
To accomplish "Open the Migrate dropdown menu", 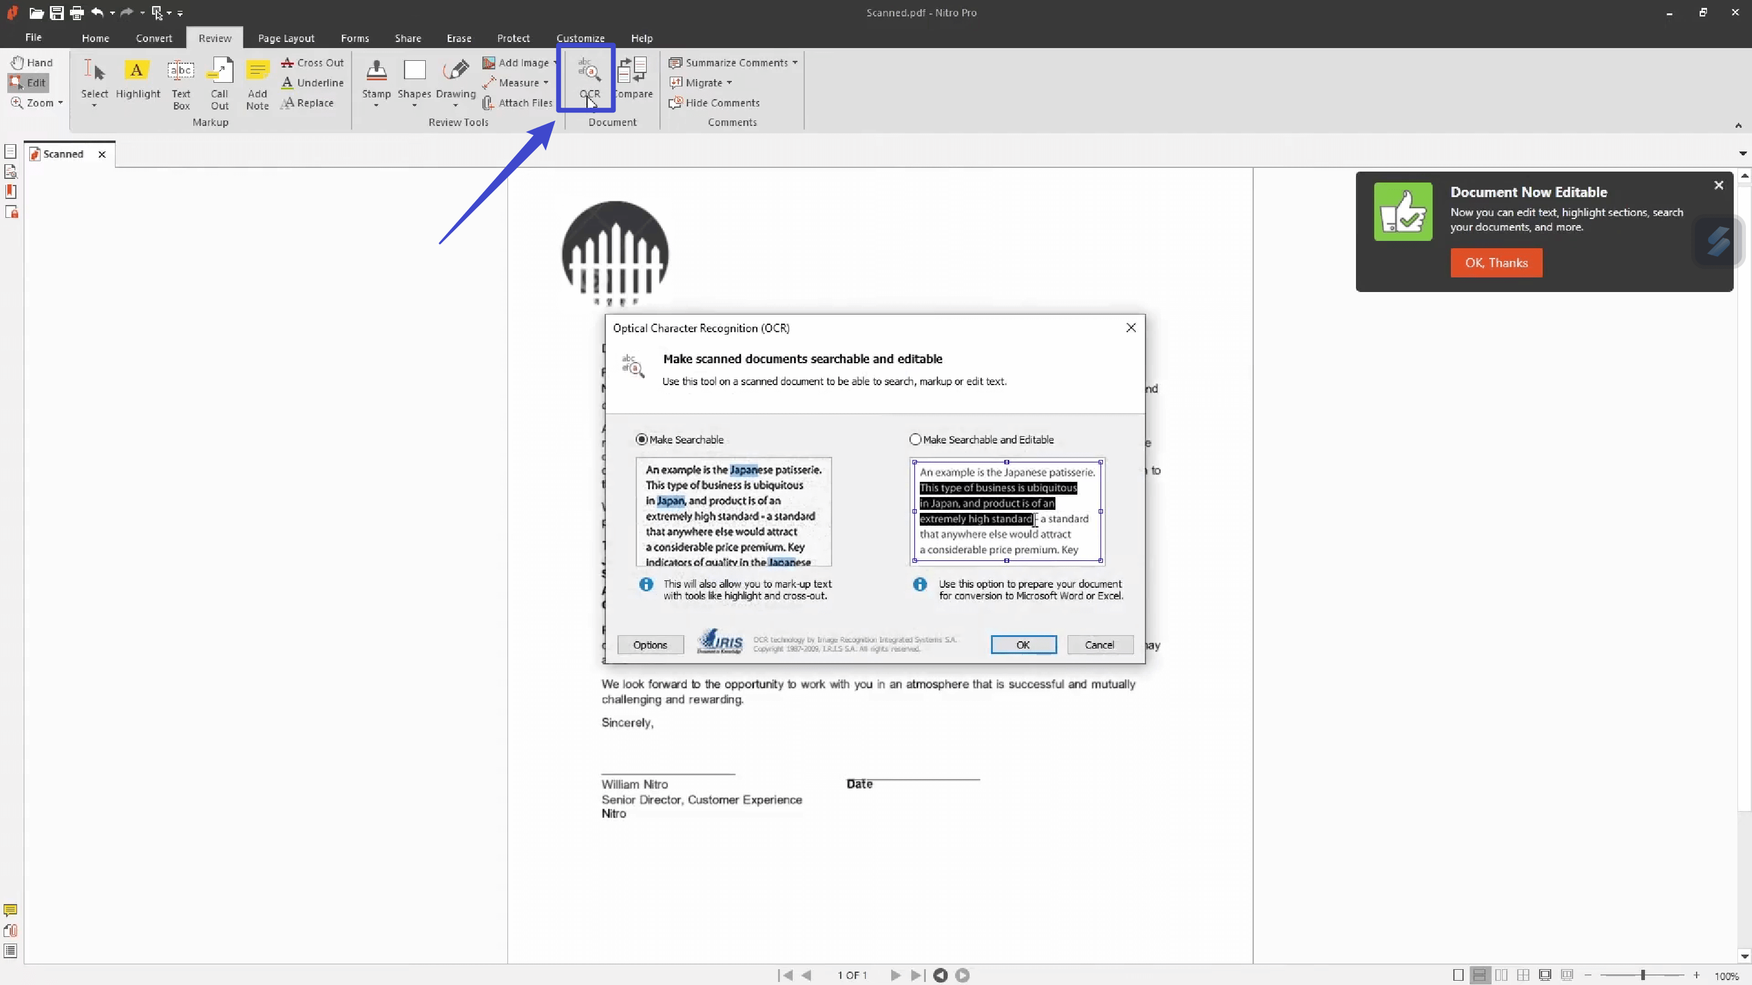I will pyautogui.click(x=729, y=83).
